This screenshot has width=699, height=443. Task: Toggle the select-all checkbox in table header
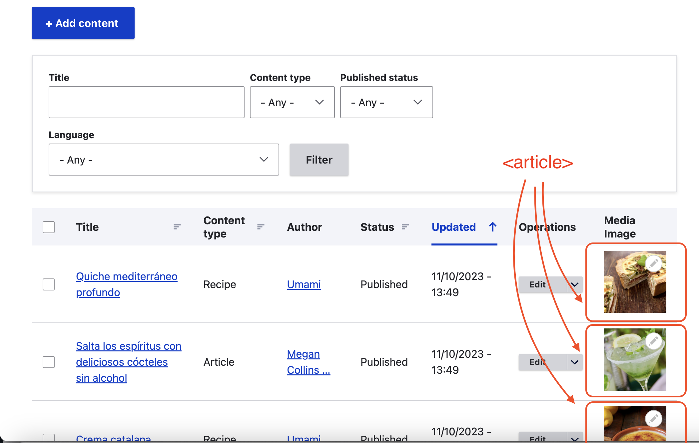49,227
